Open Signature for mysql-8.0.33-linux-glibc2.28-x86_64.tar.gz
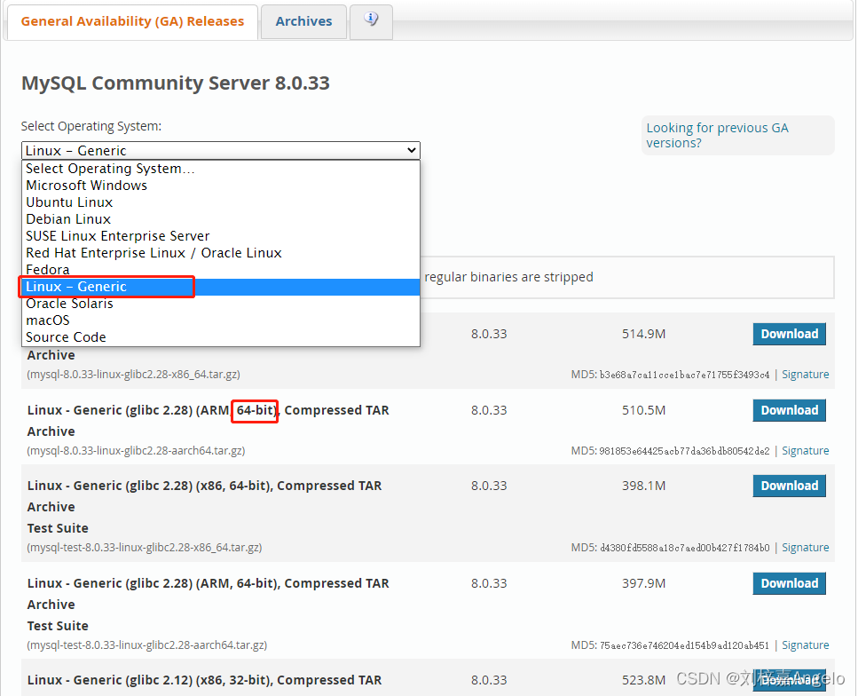Viewport: 858px width, 696px height. tap(805, 375)
